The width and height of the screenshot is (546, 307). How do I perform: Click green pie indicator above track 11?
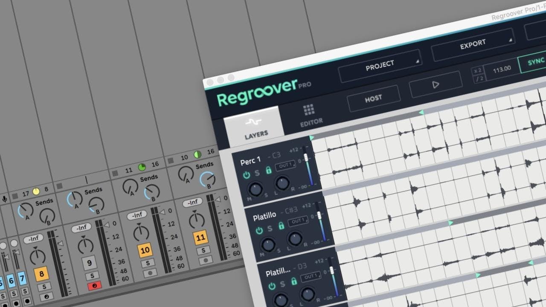coord(197,154)
